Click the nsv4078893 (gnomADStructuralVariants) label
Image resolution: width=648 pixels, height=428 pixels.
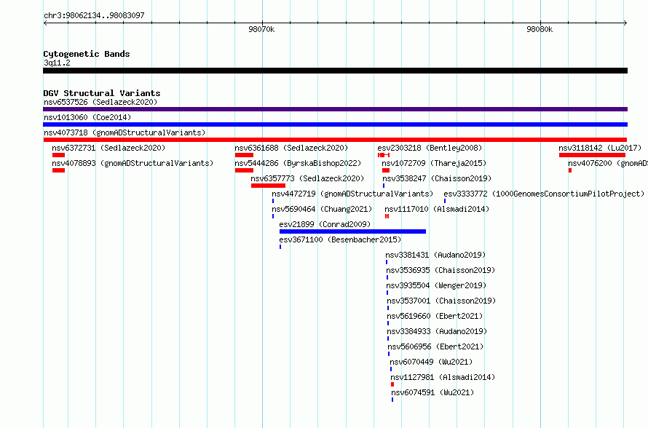pyautogui.click(x=133, y=163)
